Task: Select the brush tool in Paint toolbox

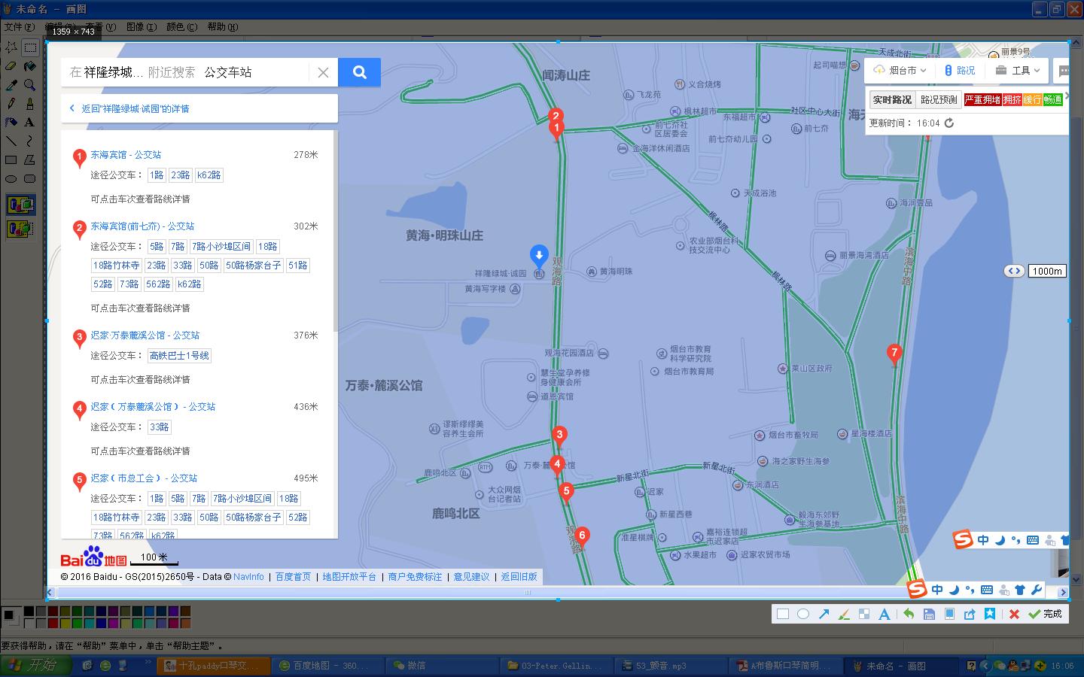Action: (30, 104)
